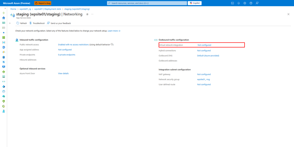This screenshot has height=147, width=294.
Task: Open Advisor cloud icon in sidebar
Action: 4,96
